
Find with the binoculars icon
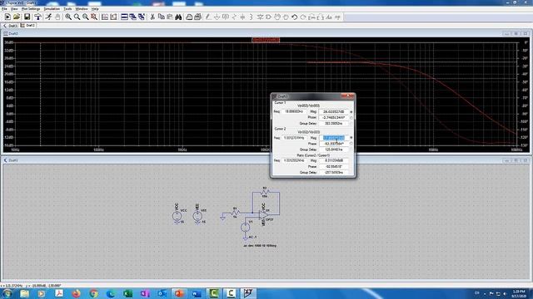178,17
